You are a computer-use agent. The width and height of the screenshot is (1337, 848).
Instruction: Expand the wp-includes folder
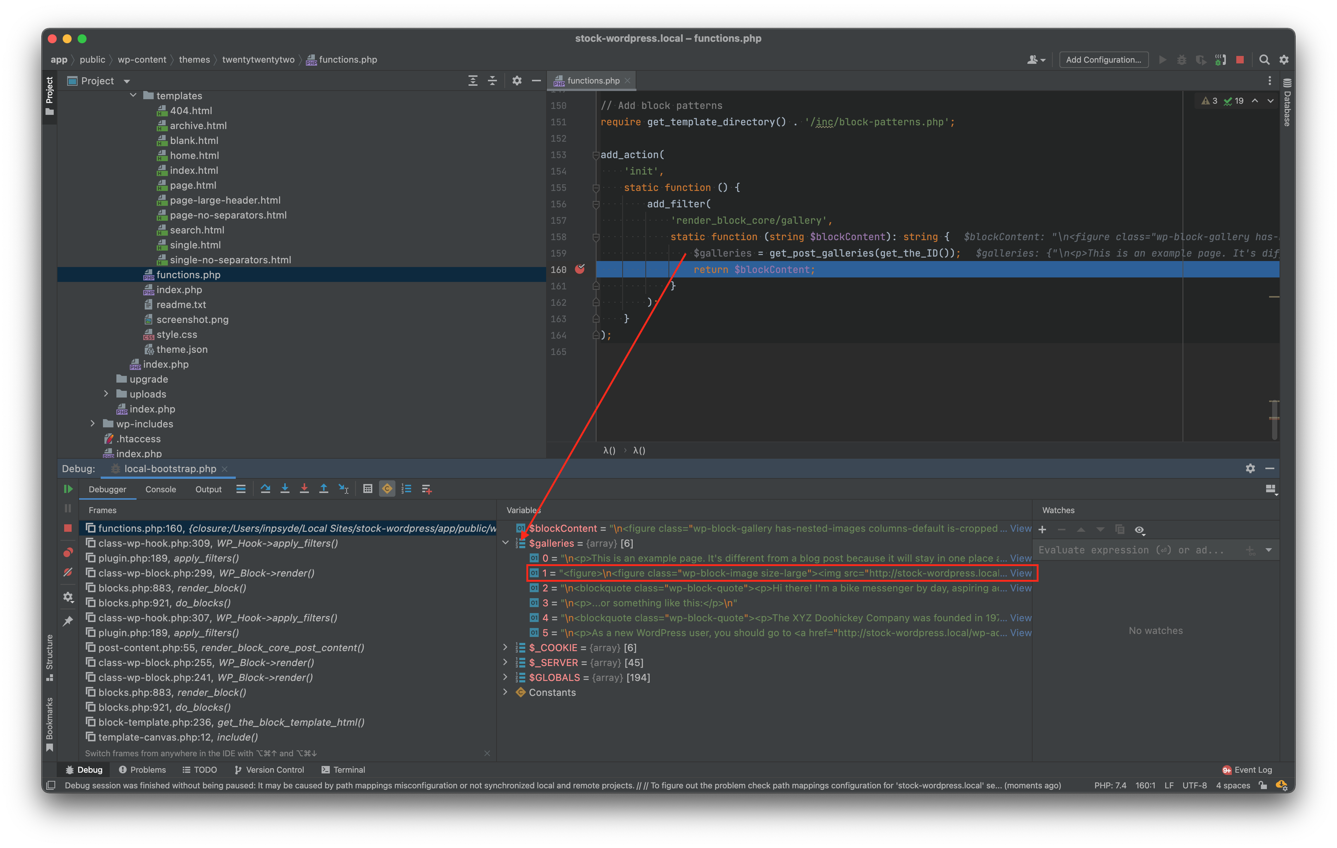(93, 424)
